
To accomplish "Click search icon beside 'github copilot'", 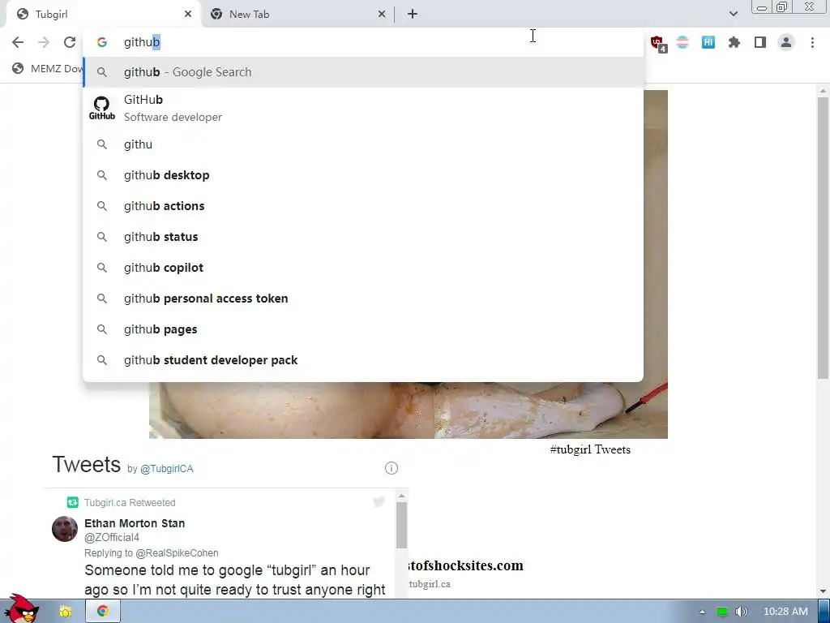I will coord(102,268).
